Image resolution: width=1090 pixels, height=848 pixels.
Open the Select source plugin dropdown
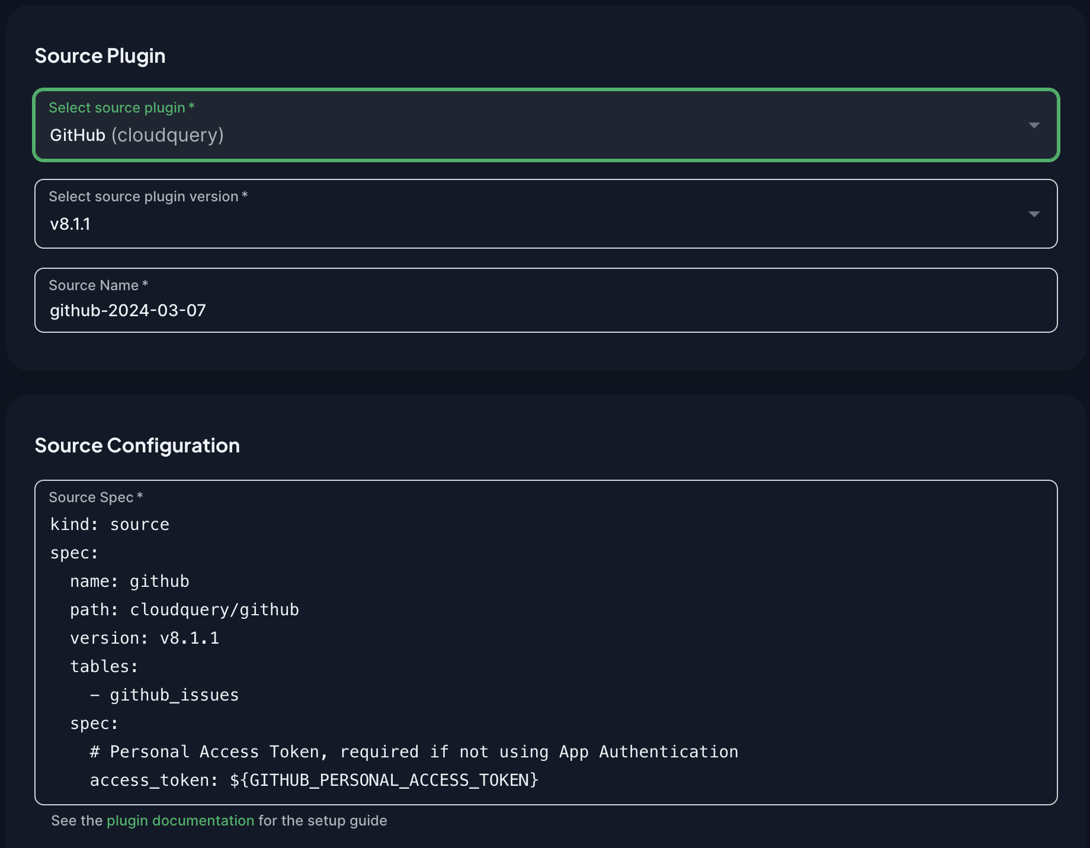[546, 125]
